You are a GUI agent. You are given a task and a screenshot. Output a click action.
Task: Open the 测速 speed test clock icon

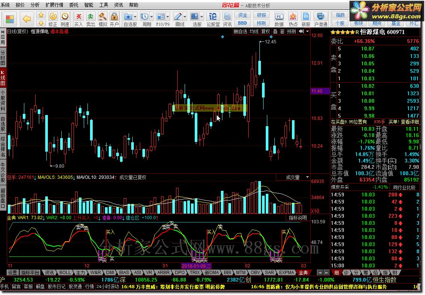[x=65, y=19]
